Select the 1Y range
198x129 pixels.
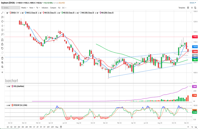coord(34,127)
